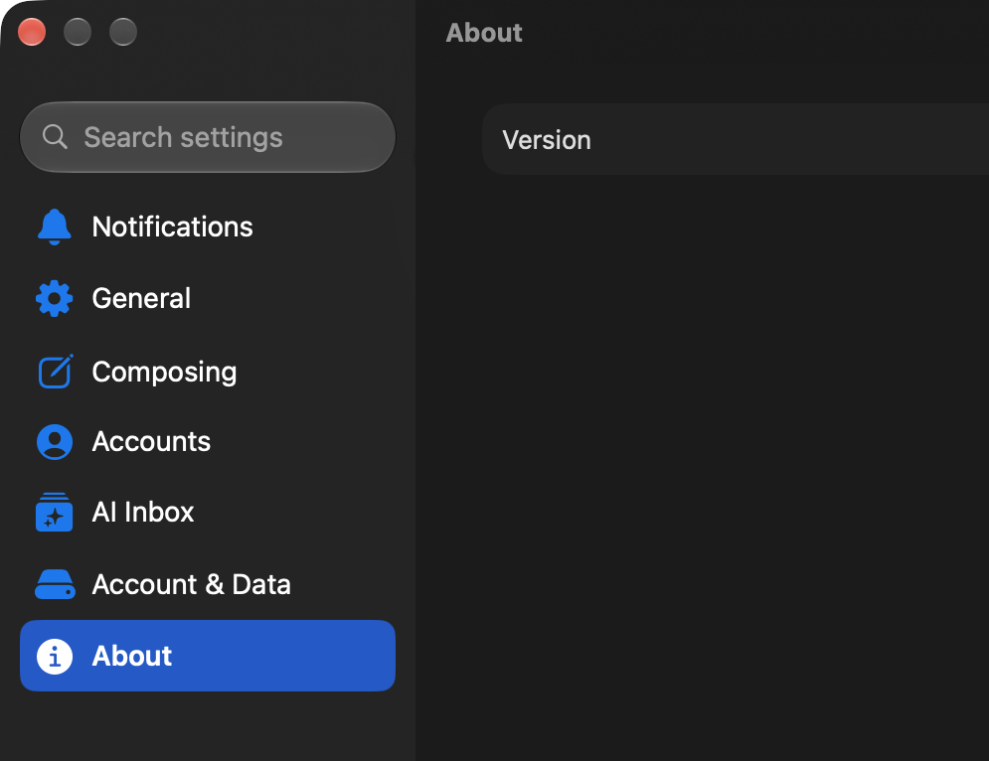Viewport: 989px width, 761px height.
Task: Close the settings window with red button
Action: [x=32, y=32]
